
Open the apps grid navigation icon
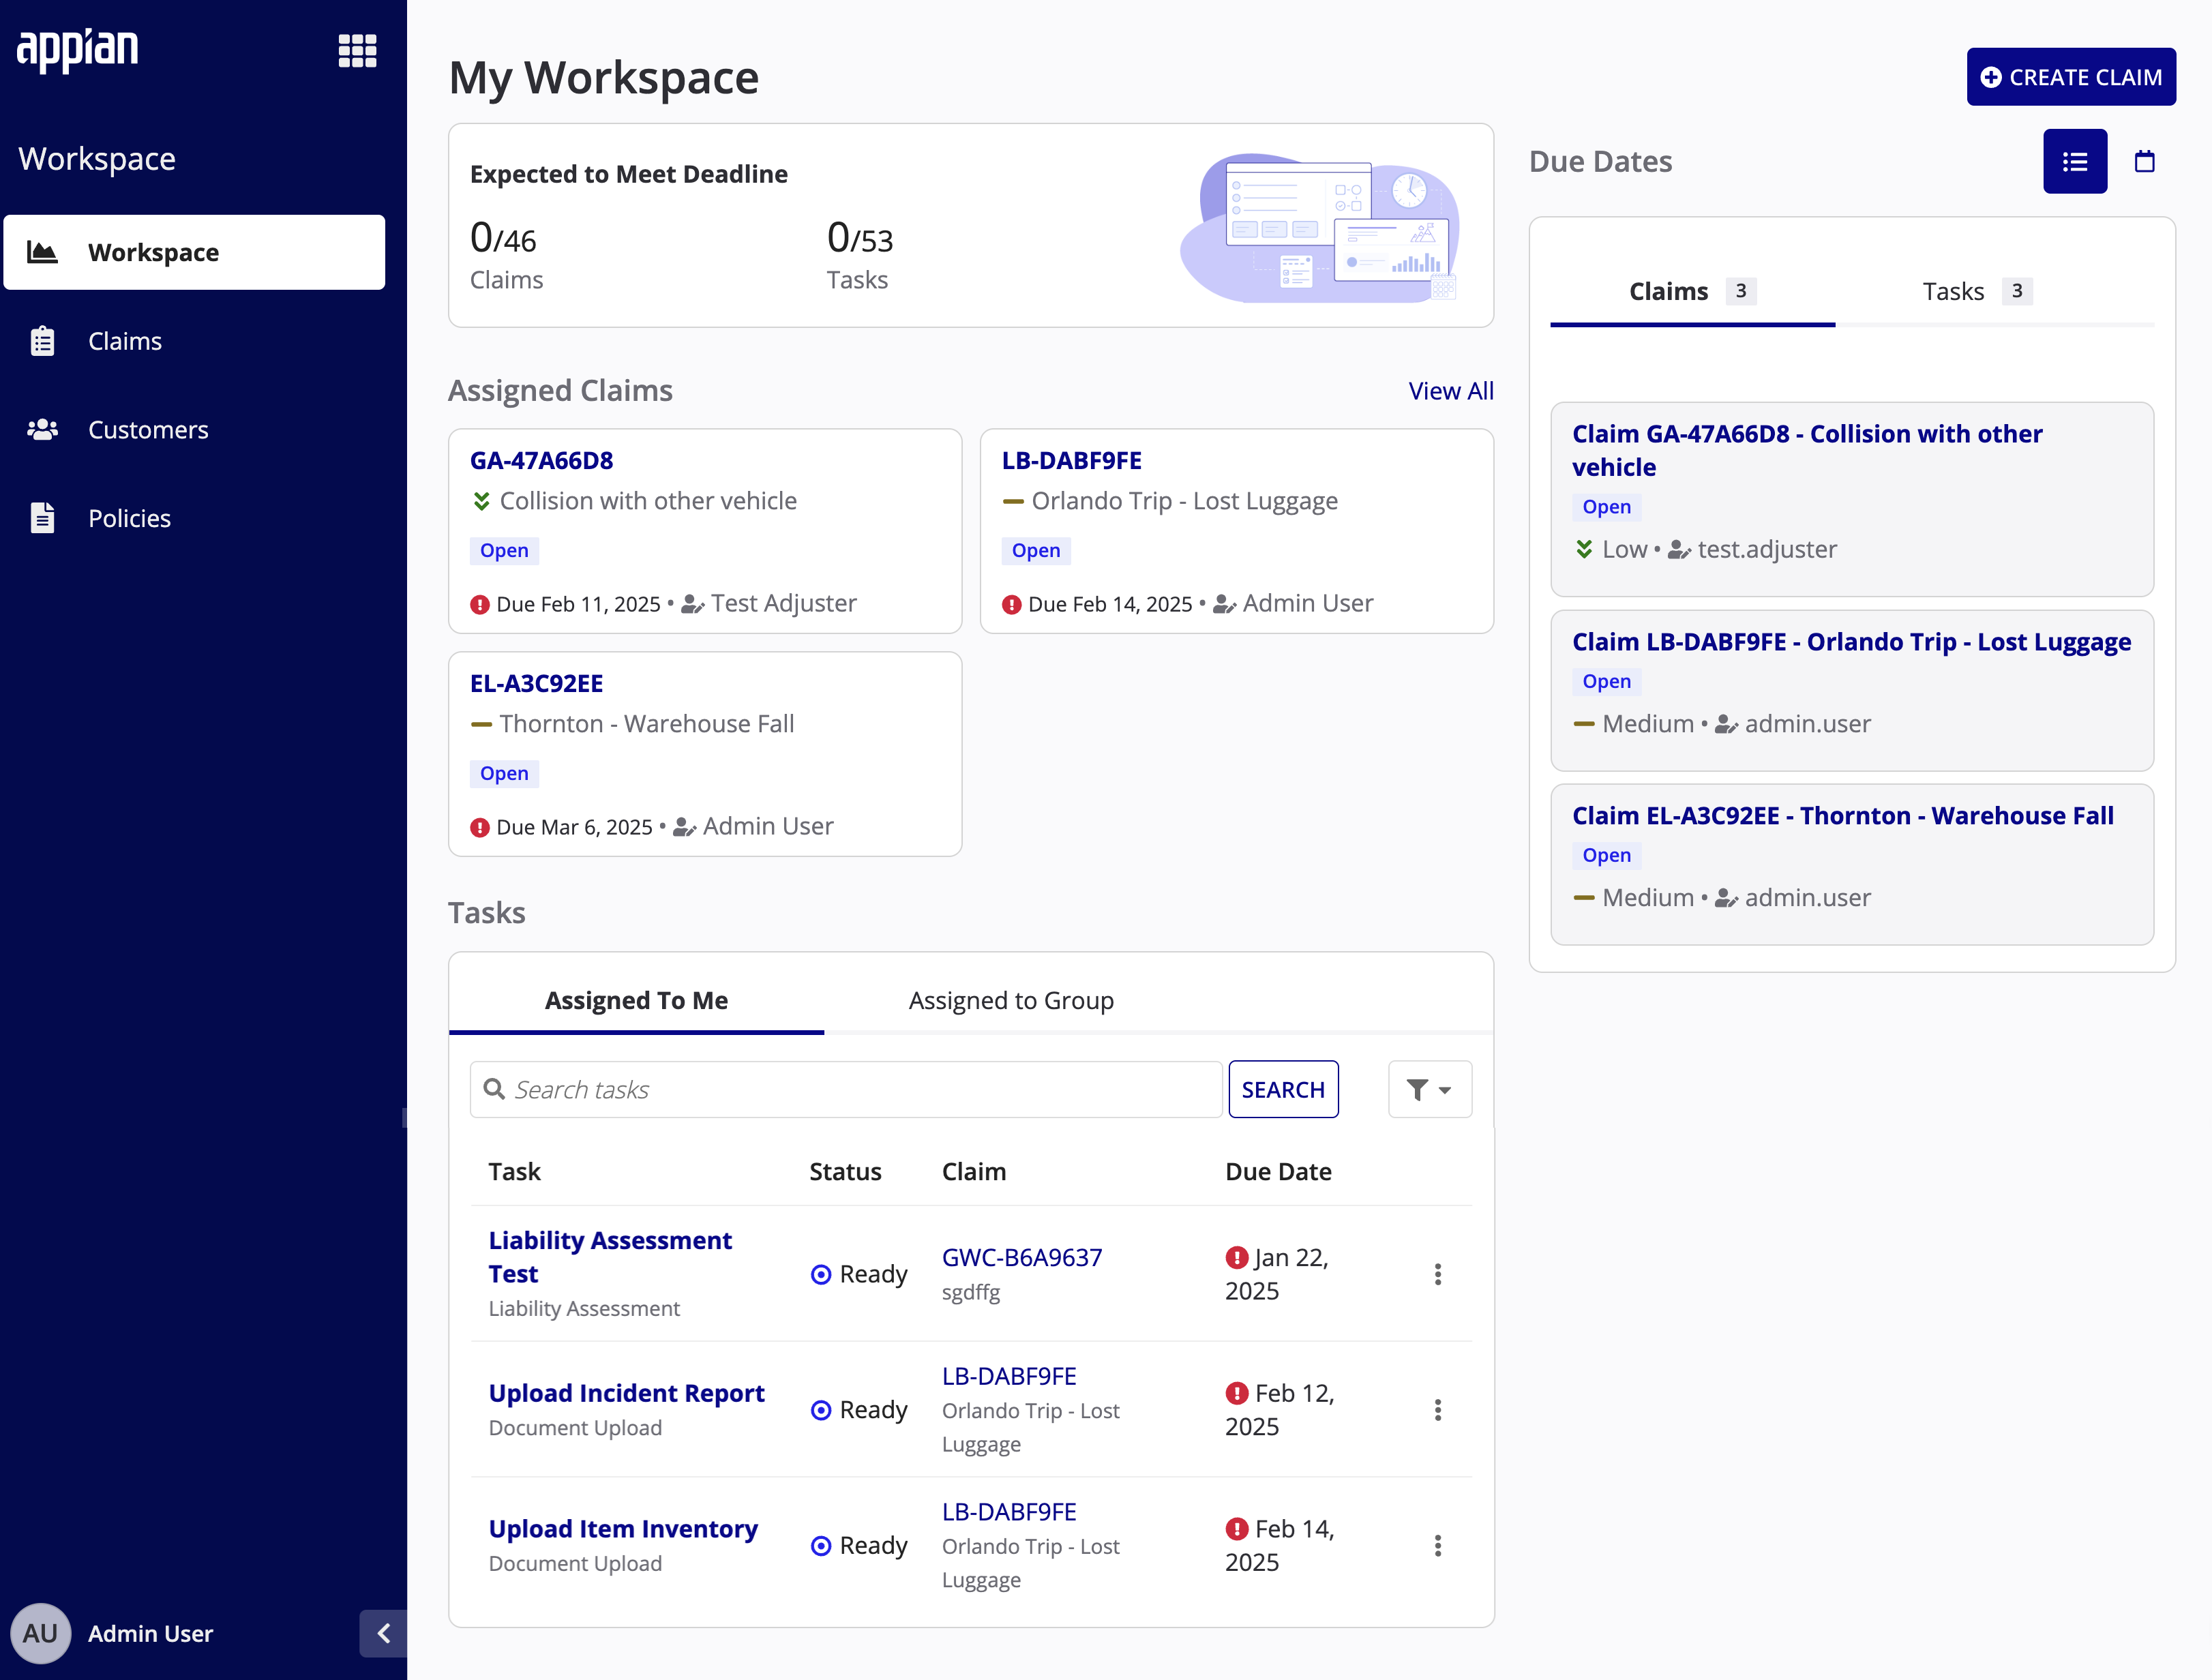point(357,50)
